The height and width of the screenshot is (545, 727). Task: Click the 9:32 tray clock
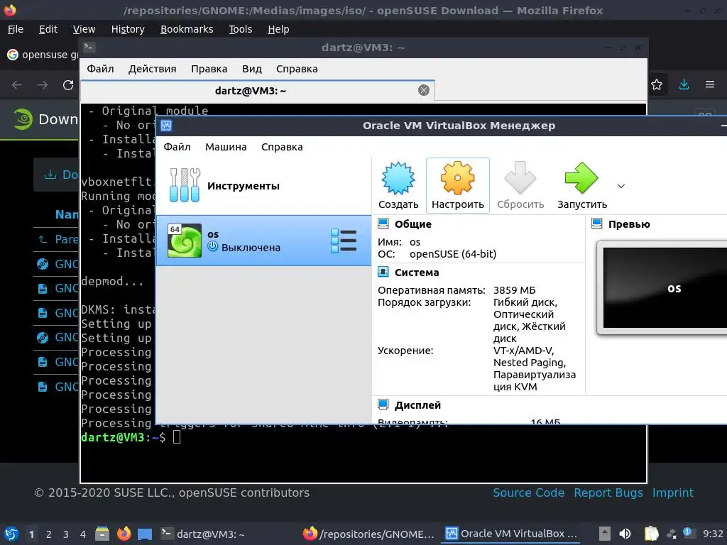tap(713, 534)
